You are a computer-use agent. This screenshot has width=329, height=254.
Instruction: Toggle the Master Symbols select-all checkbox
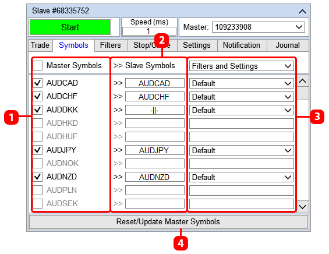click(37, 65)
